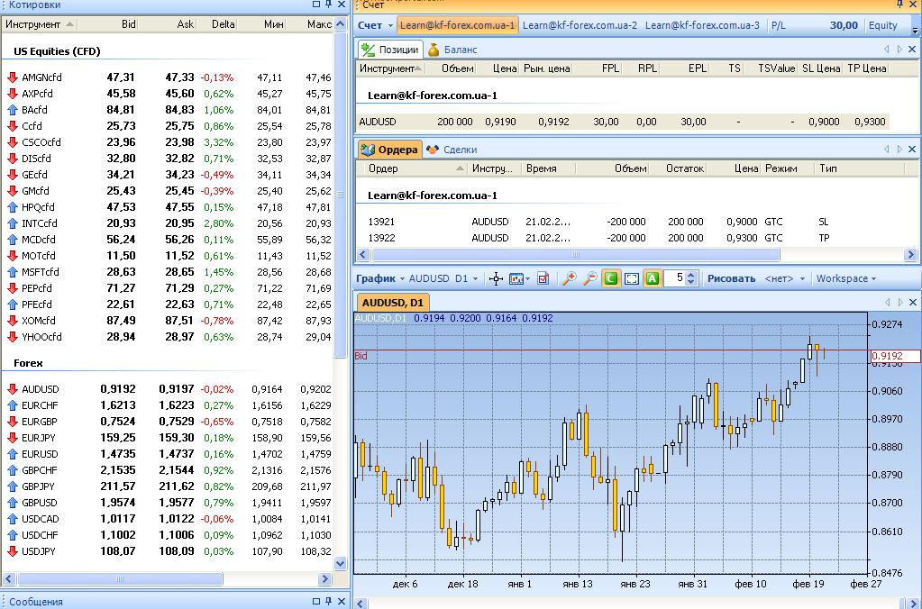Click the Bid column header

[107, 24]
